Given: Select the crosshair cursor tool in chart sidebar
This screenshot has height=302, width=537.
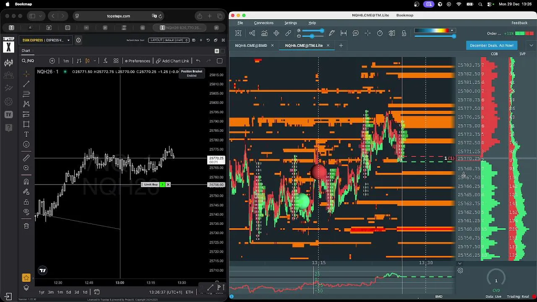Looking at the screenshot, I should click(26, 74).
